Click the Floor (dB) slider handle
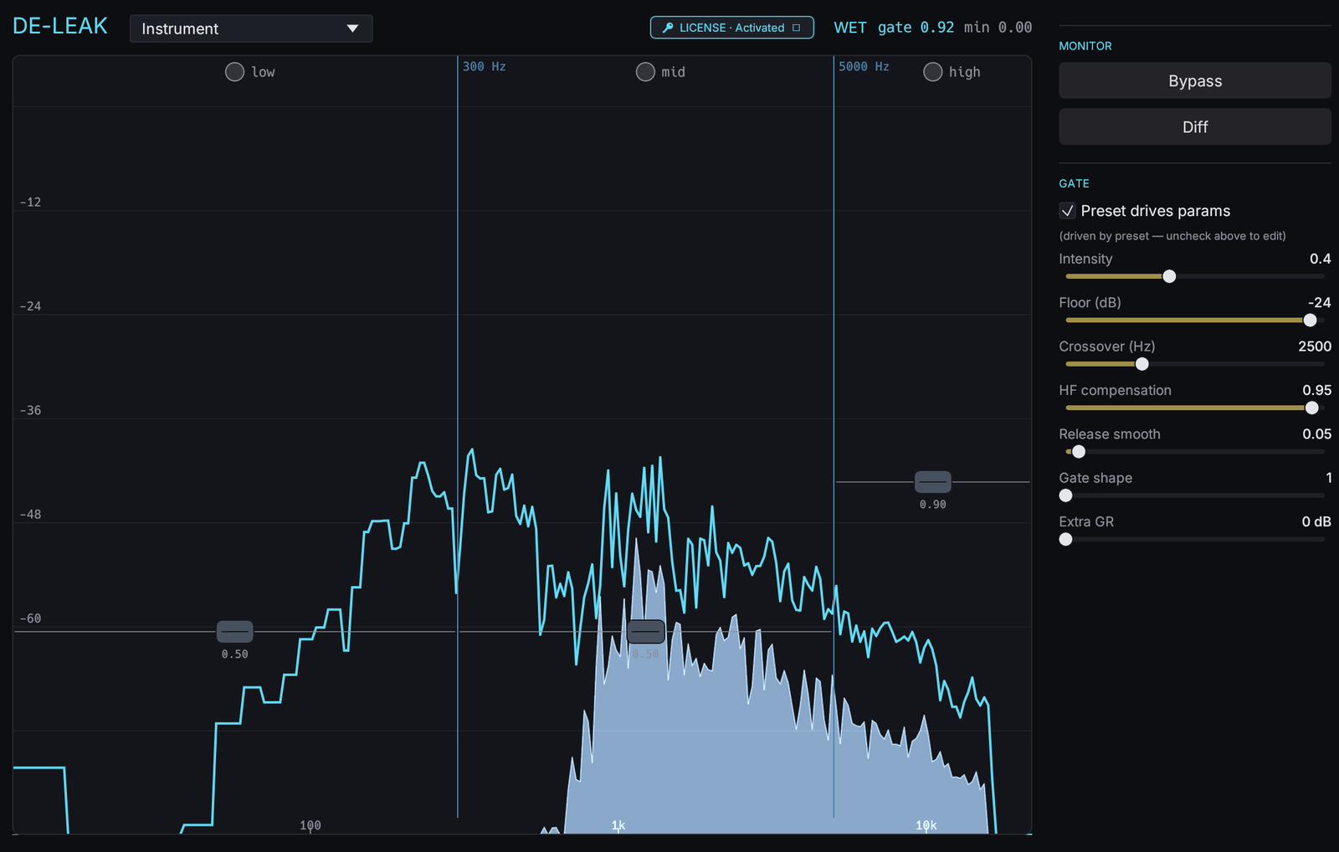1339x852 pixels. coord(1310,321)
